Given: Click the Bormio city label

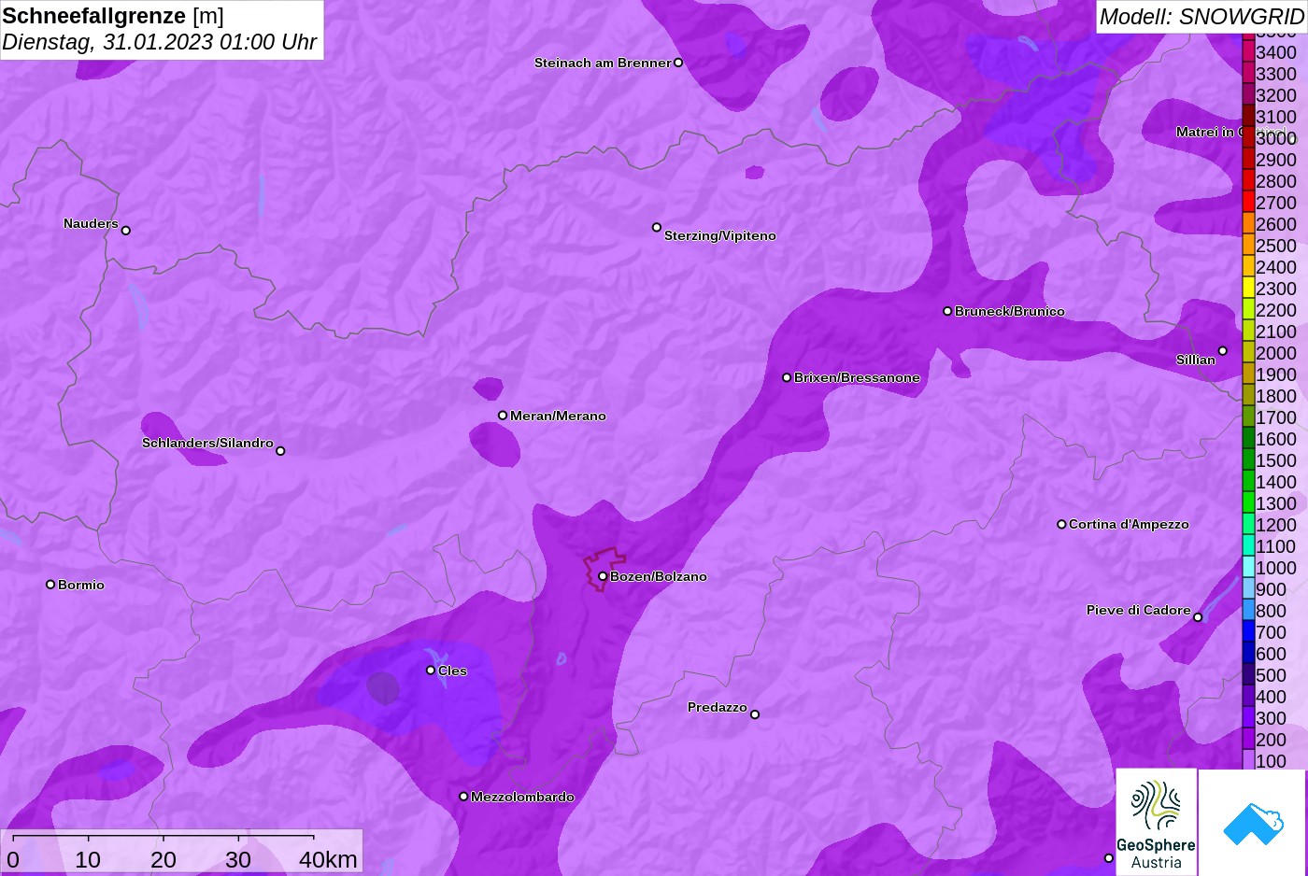Looking at the screenshot, I should (x=81, y=585).
